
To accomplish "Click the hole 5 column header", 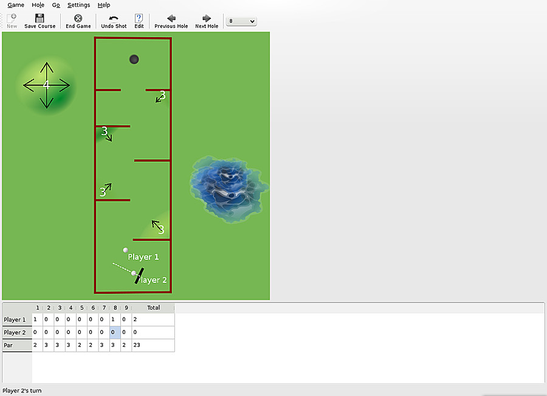I will tap(81, 308).
